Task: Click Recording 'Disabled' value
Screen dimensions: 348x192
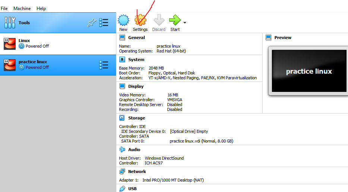Action: [x=175, y=109]
